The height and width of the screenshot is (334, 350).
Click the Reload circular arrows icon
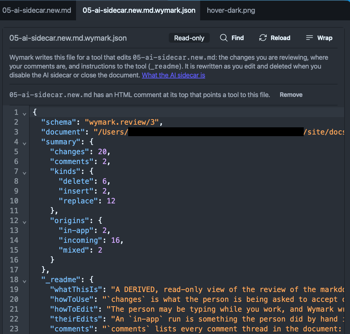(263, 38)
